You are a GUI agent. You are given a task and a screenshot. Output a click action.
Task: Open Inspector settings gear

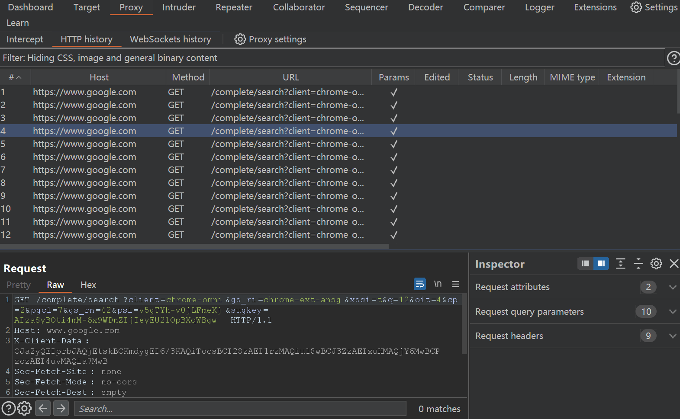pyautogui.click(x=656, y=263)
